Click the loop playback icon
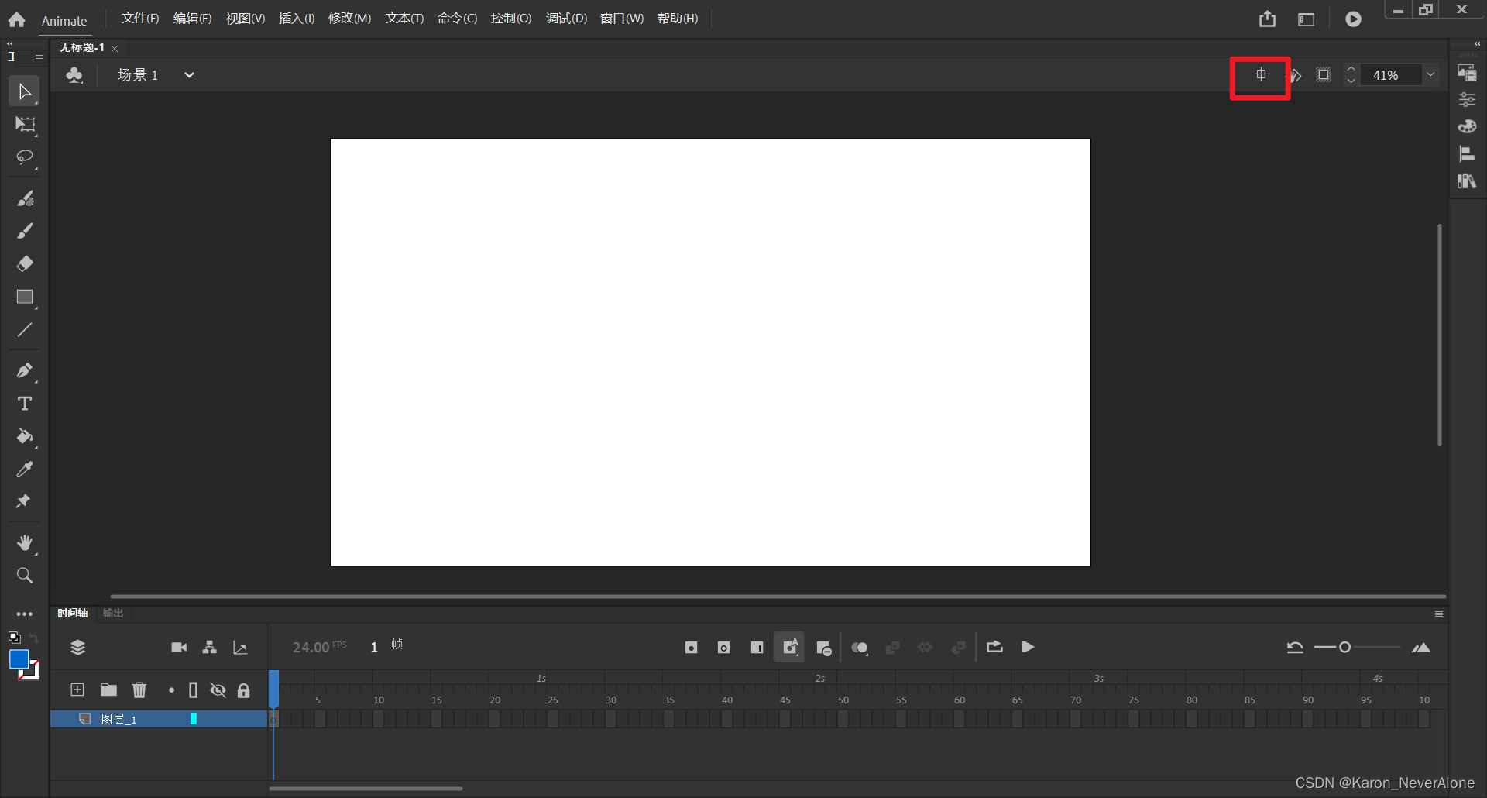Screen dimensions: 1487x798 click(995, 647)
